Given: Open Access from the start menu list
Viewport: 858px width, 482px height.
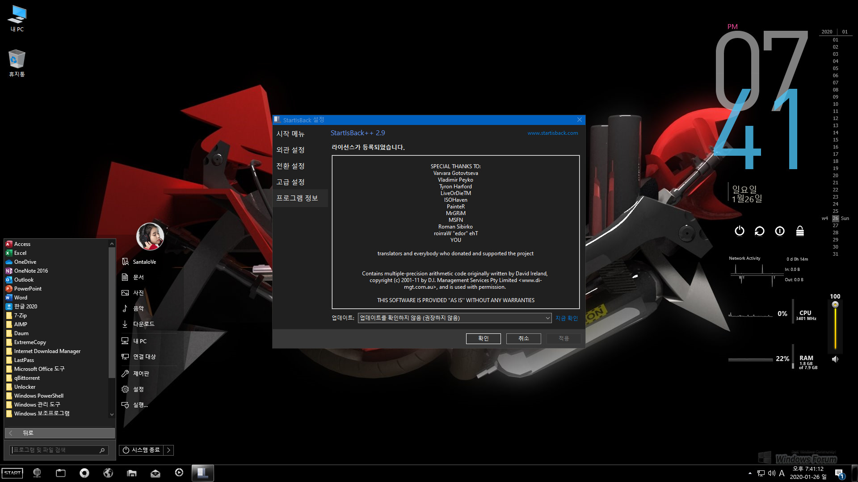Looking at the screenshot, I should tap(56, 244).
